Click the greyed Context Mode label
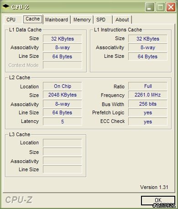This screenshot has width=178, height=209. [24, 65]
